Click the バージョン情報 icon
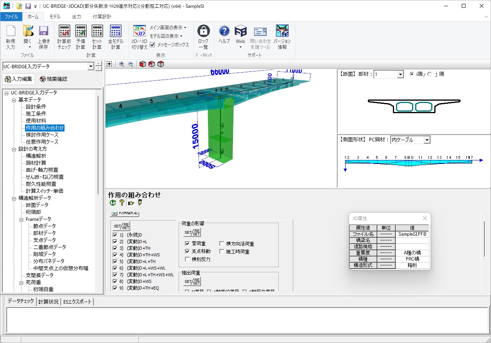Viewport: 491px width, 343px height. pos(282,32)
